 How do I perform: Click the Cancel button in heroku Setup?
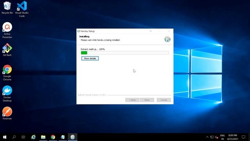[164, 100]
